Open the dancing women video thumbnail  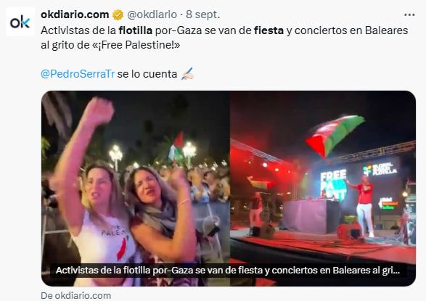tap(136, 189)
